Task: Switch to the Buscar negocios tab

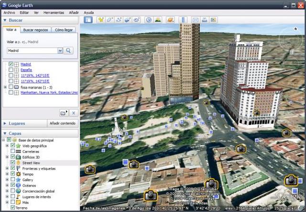Action: (x=35, y=30)
